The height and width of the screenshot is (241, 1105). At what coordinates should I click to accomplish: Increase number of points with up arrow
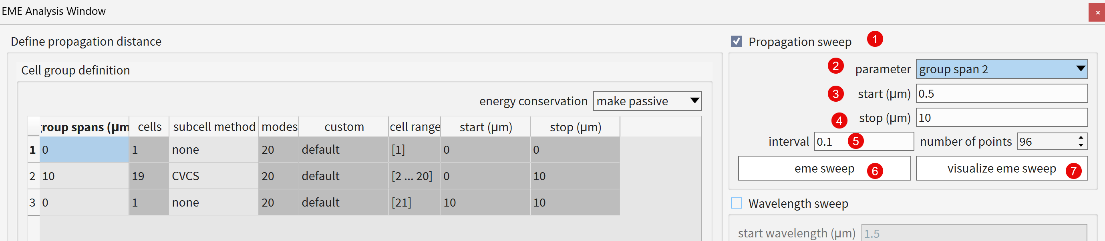[1081, 138]
